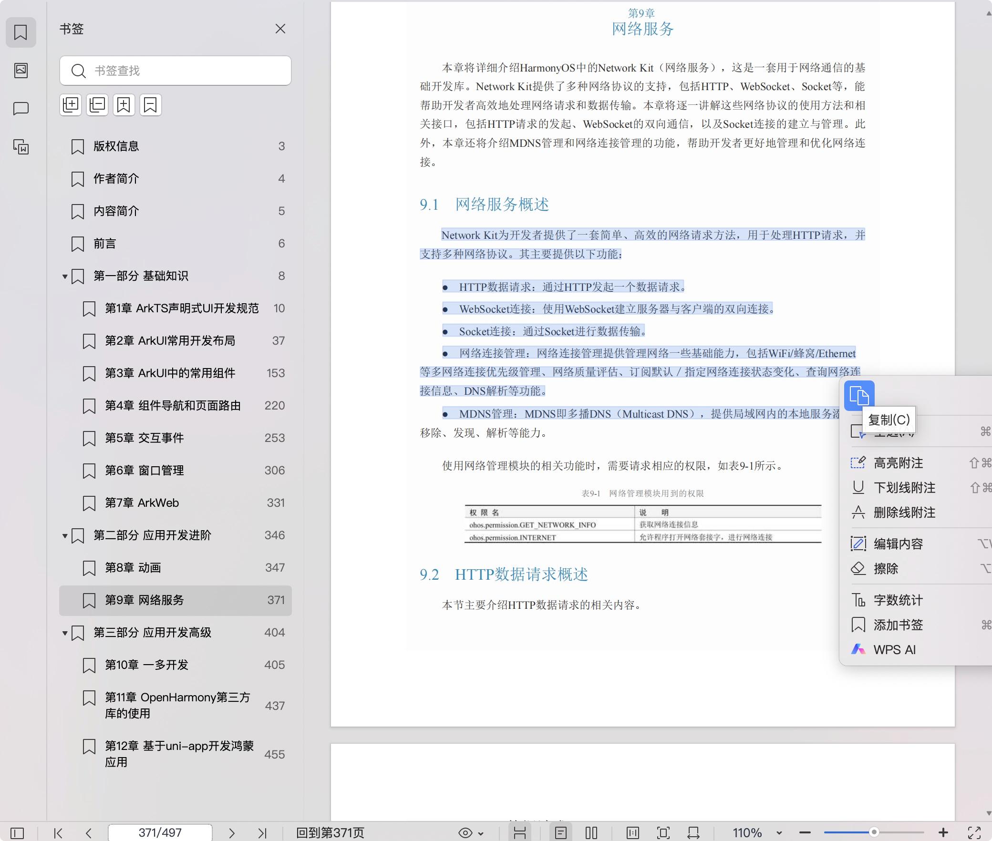Toggle the navigation pane button at bottom-left
Screen dimensions: 992x841
[x=17, y=833]
